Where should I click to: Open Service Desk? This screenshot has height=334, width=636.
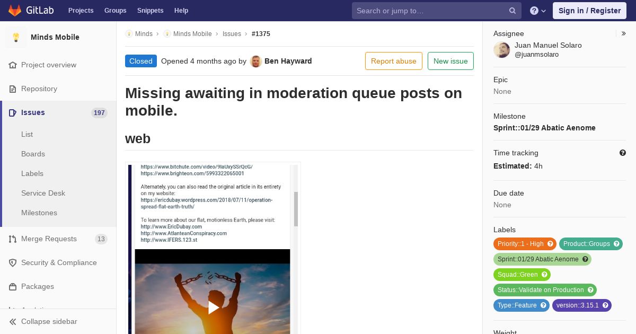coord(43,193)
